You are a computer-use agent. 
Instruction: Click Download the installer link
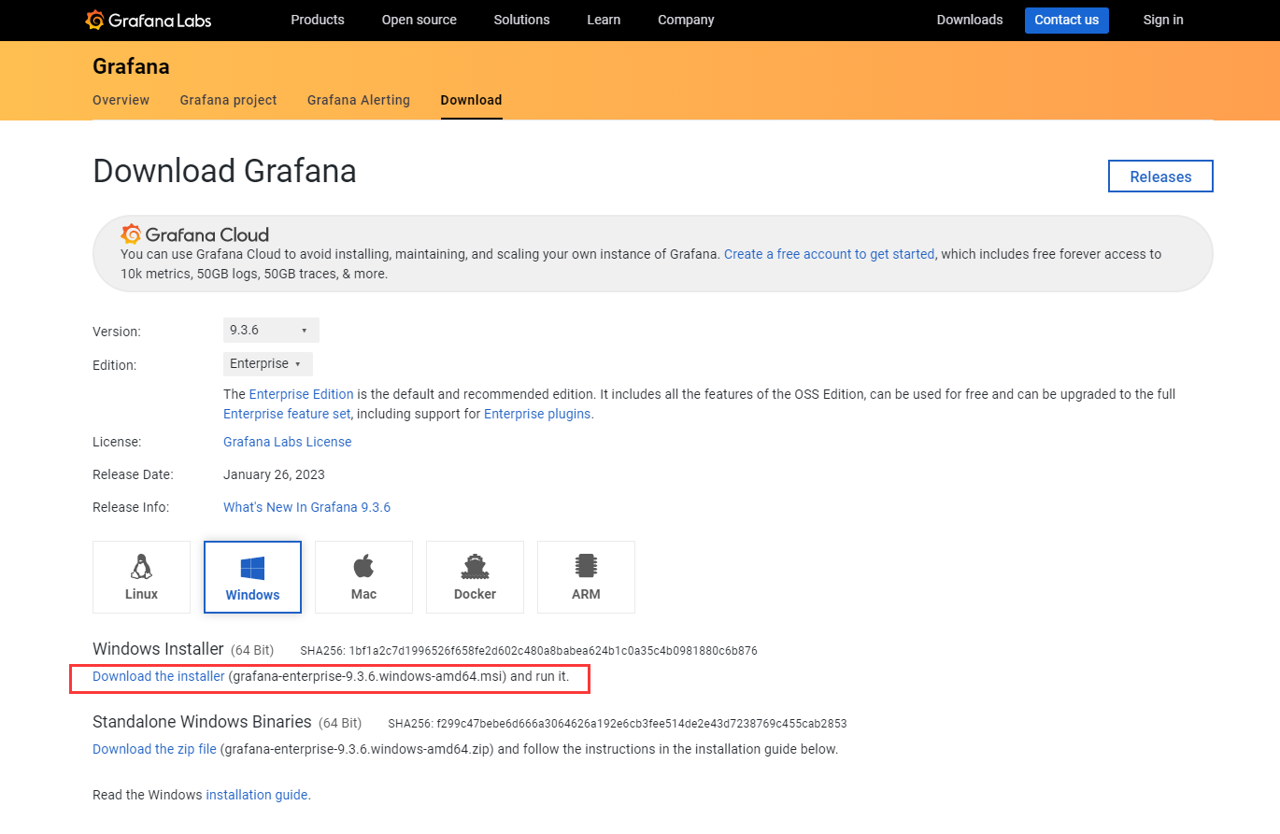pos(159,676)
